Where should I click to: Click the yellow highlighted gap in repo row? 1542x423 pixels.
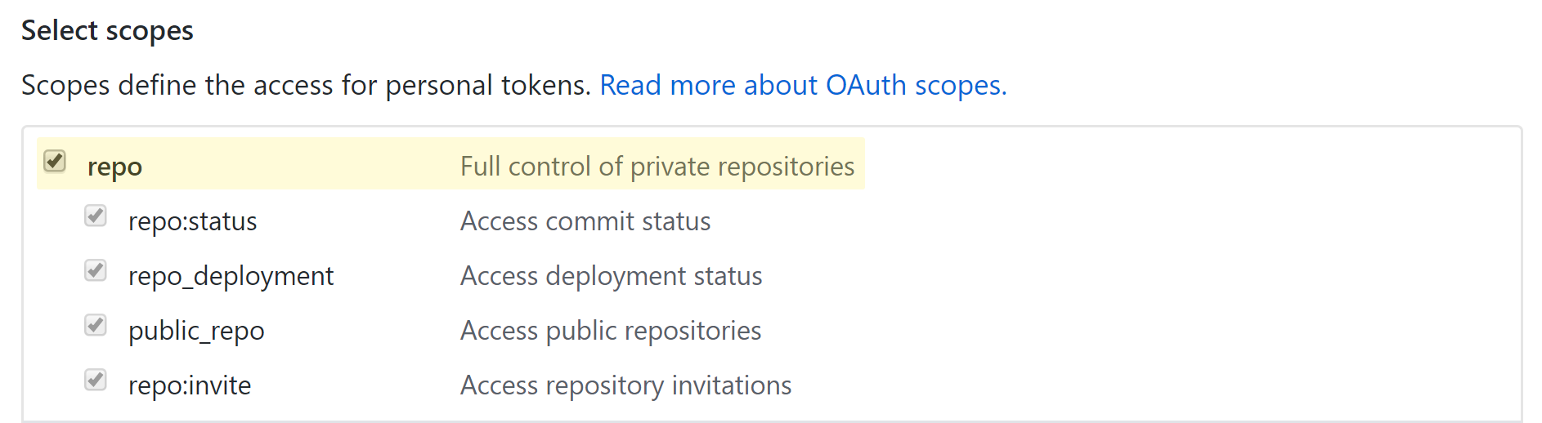(303, 165)
